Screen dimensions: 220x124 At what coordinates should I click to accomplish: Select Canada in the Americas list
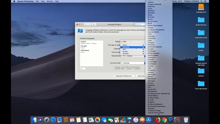pos(159,28)
